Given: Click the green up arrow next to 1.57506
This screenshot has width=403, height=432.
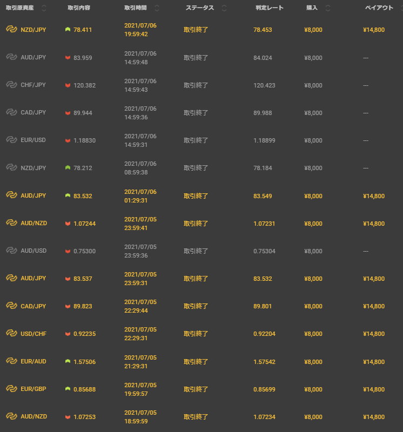Looking at the screenshot, I should click(x=68, y=362).
